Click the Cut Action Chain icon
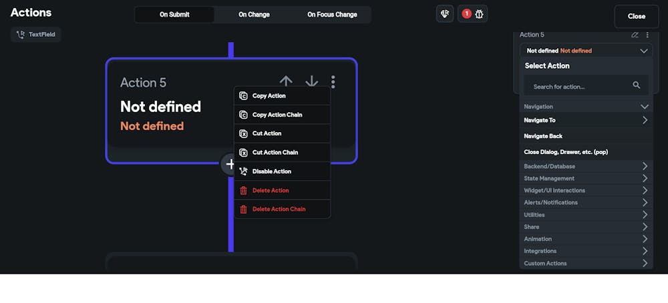 coord(243,152)
